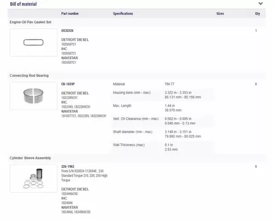This screenshot has height=220, width=275.
Task: Click the Cylinder Sleeve Assembly heading
Action: 30,158
